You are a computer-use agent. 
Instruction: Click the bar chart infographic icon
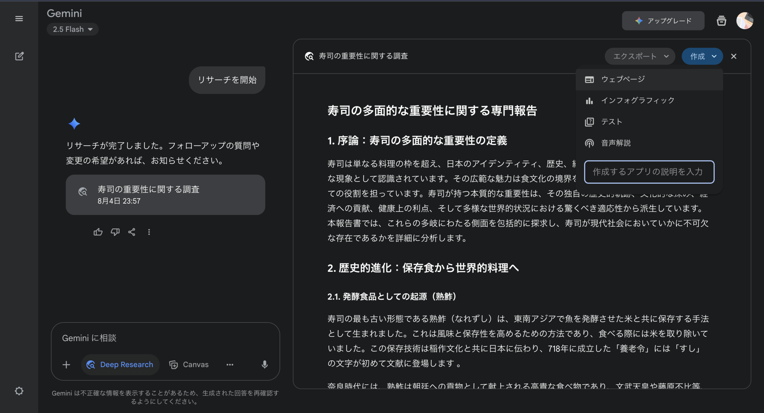pyautogui.click(x=589, y=101)
